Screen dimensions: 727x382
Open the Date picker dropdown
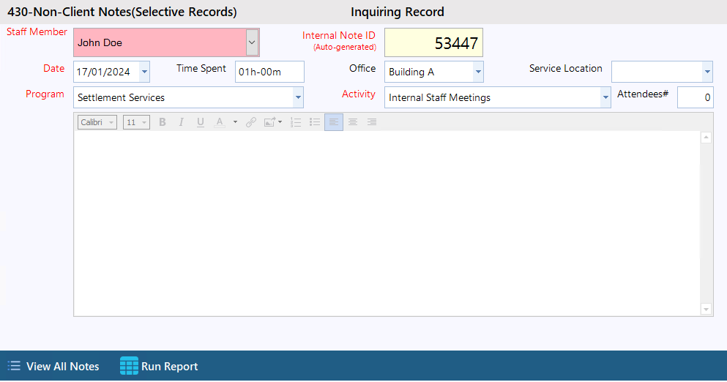pyautogui.click(x=144, y=72)
